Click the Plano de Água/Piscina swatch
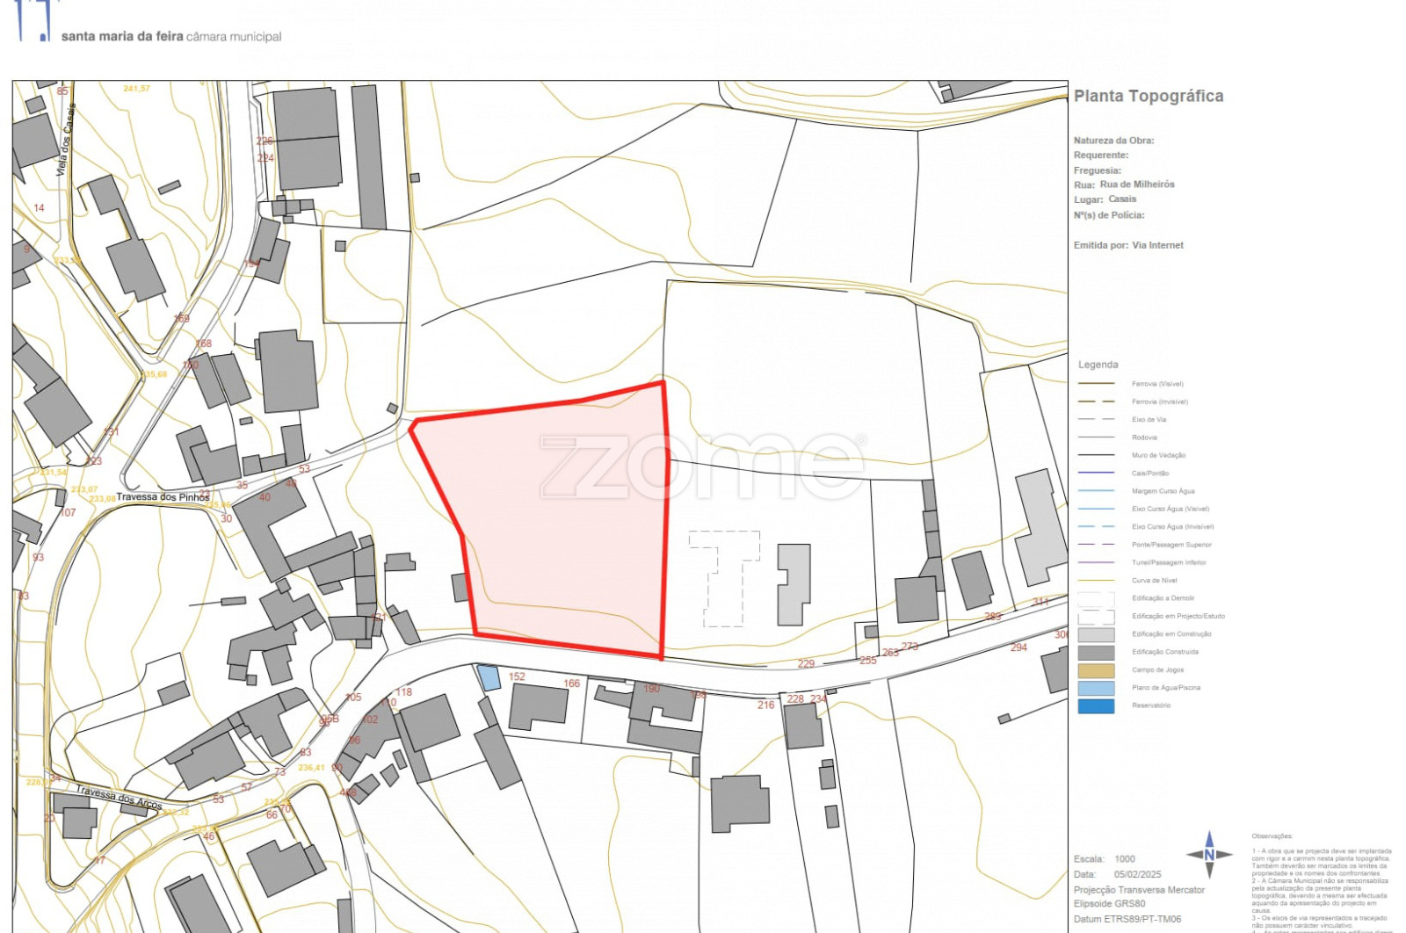Screen dimensions: 1406x933 point(1096,688)
